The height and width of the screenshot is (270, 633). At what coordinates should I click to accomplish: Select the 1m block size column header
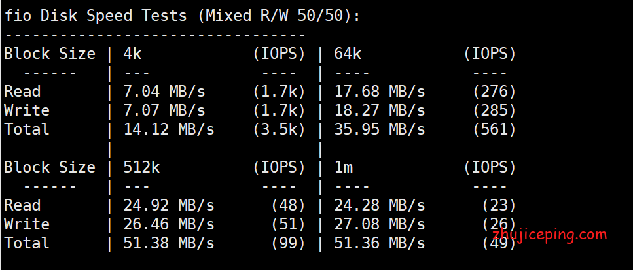point(344,167)
